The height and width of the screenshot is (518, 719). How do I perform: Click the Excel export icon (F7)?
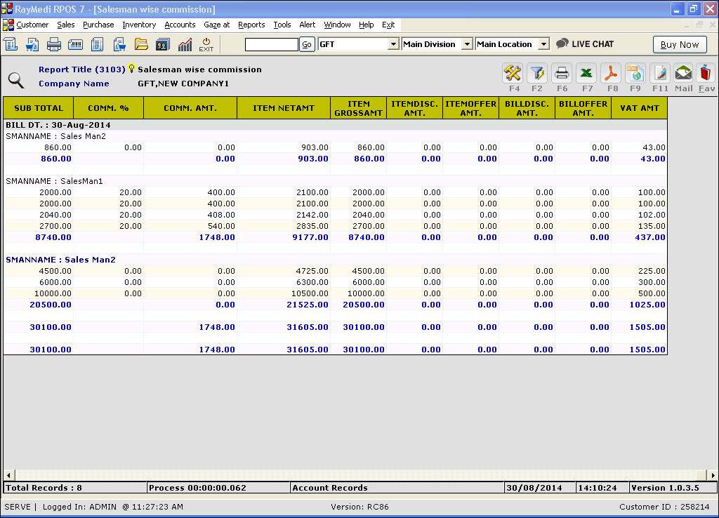point(586,73)
